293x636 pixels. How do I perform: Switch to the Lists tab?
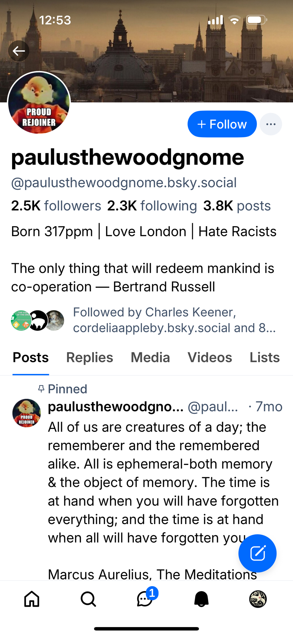[264, 357]
